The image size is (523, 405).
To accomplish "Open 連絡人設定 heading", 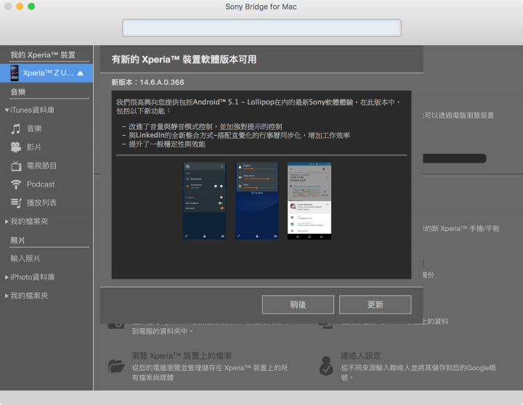I will click(x=361, y=356).
